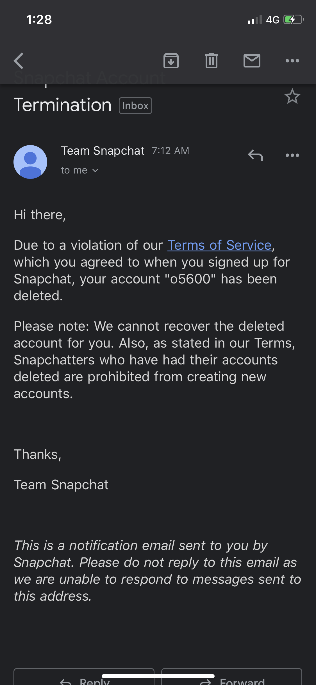This screenshot has height=685, width=316.
Task: Tap the 7:12 AM message timestamp
Action: (x=170, y=151)
